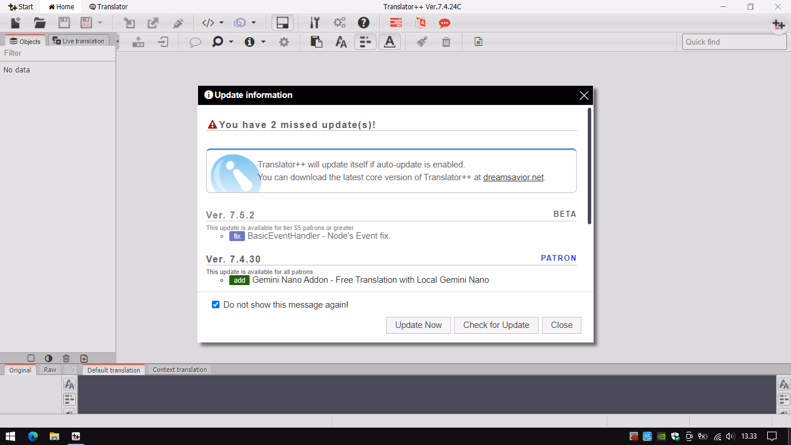The height and width of the screenshot is (445, 791).
Task: Click into the Filter field
Action: [x=58, y=53]
